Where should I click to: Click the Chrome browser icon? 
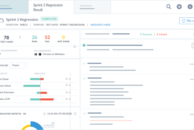[x=40, y=54]
